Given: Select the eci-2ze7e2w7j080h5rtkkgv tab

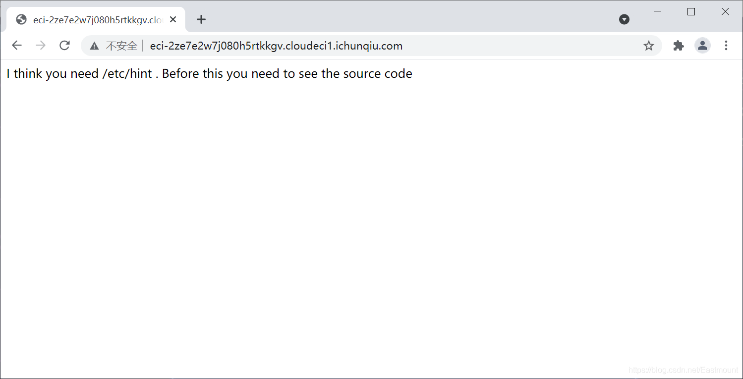Looking at the screenshot, I should pos(97,20).
